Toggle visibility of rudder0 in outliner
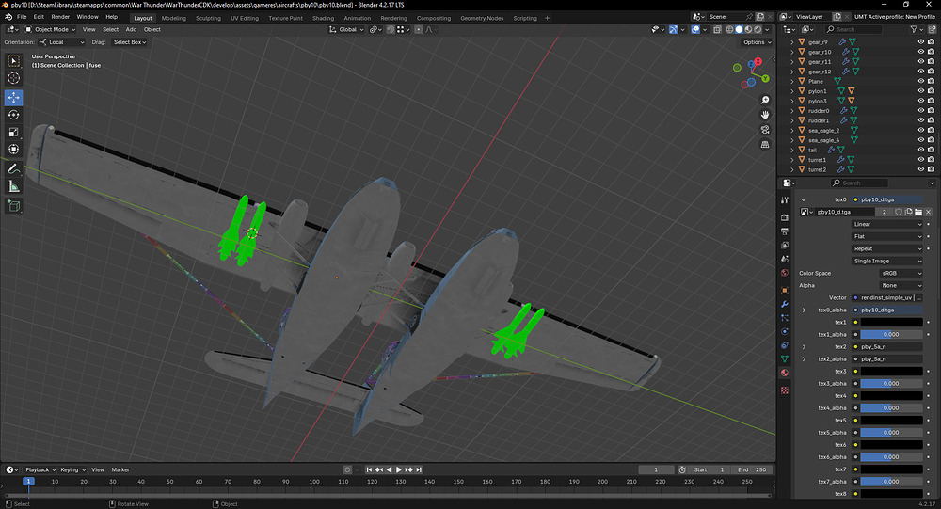The image size is (941, 509). tap(920, 111)
